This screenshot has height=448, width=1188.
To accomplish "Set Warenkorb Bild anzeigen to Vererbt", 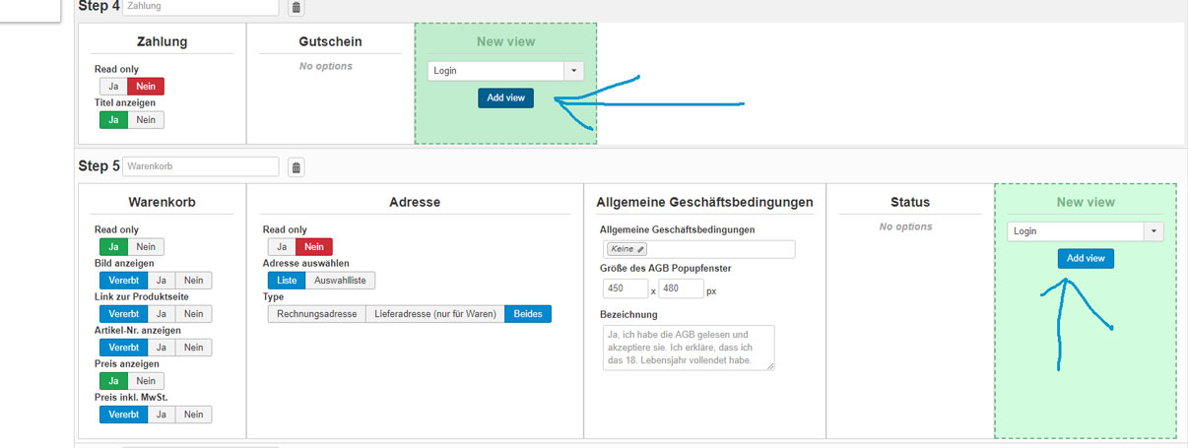I will (x=123, y=280).
